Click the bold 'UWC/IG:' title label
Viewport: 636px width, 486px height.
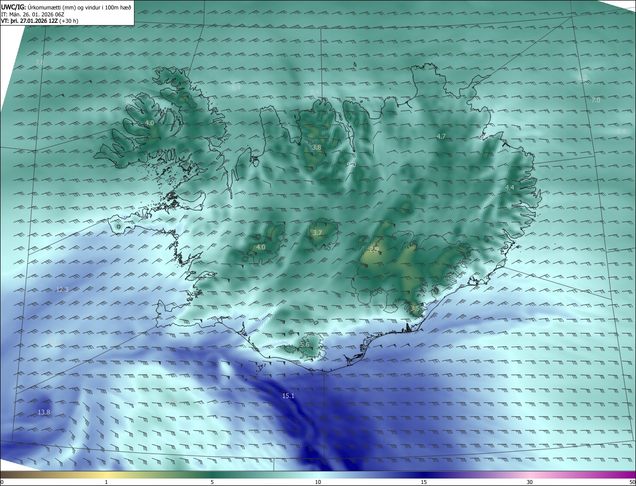tap(13, 7)
